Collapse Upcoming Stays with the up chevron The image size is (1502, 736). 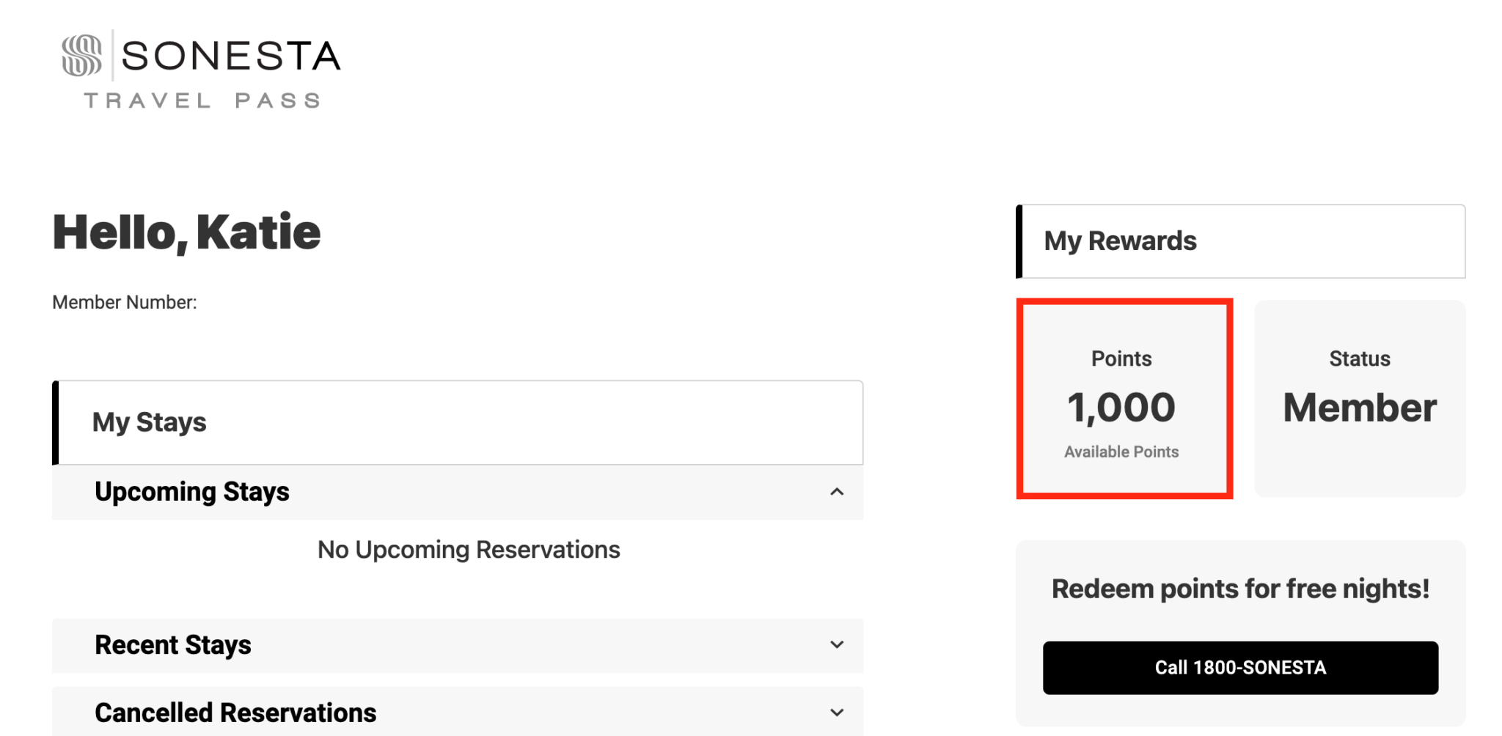coord(837,492)
